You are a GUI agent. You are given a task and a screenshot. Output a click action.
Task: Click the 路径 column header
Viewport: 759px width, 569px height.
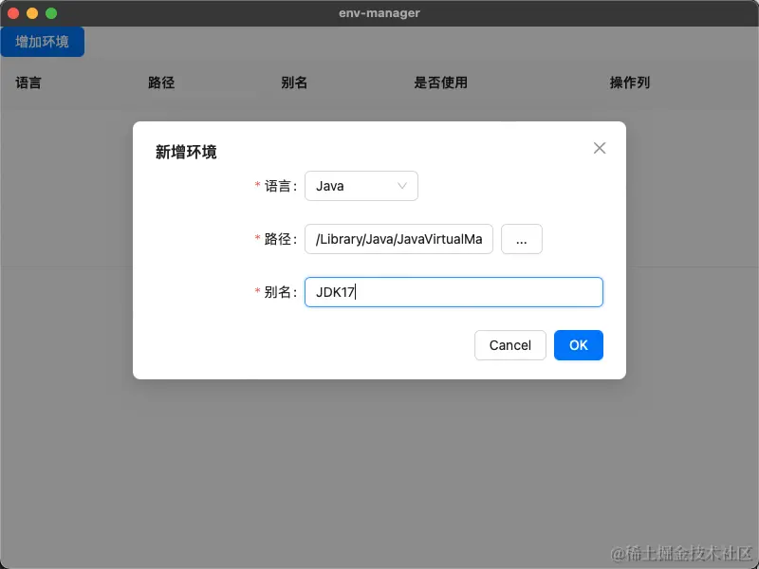tap(161, 83)
